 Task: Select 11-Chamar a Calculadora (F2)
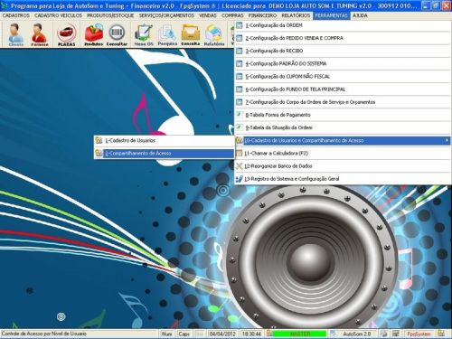coord(343,153)
